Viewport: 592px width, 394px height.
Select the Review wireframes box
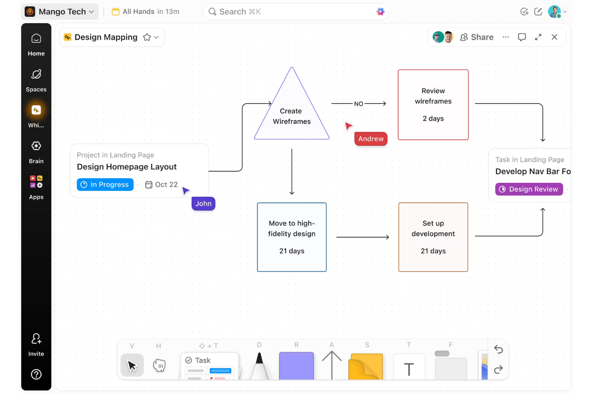coord(433,105)
